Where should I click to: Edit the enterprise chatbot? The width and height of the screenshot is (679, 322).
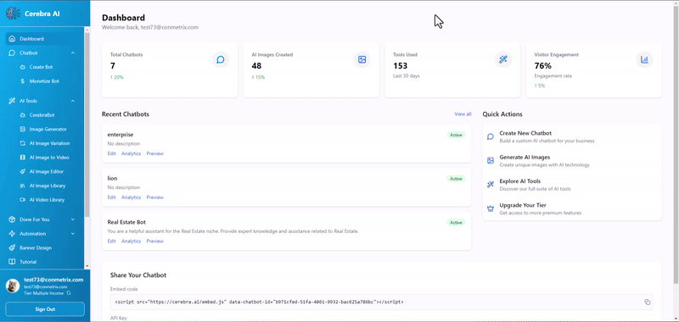click(x=111, y=153)
